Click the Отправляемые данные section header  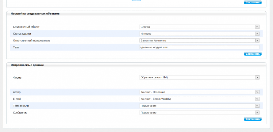point(27,65)
